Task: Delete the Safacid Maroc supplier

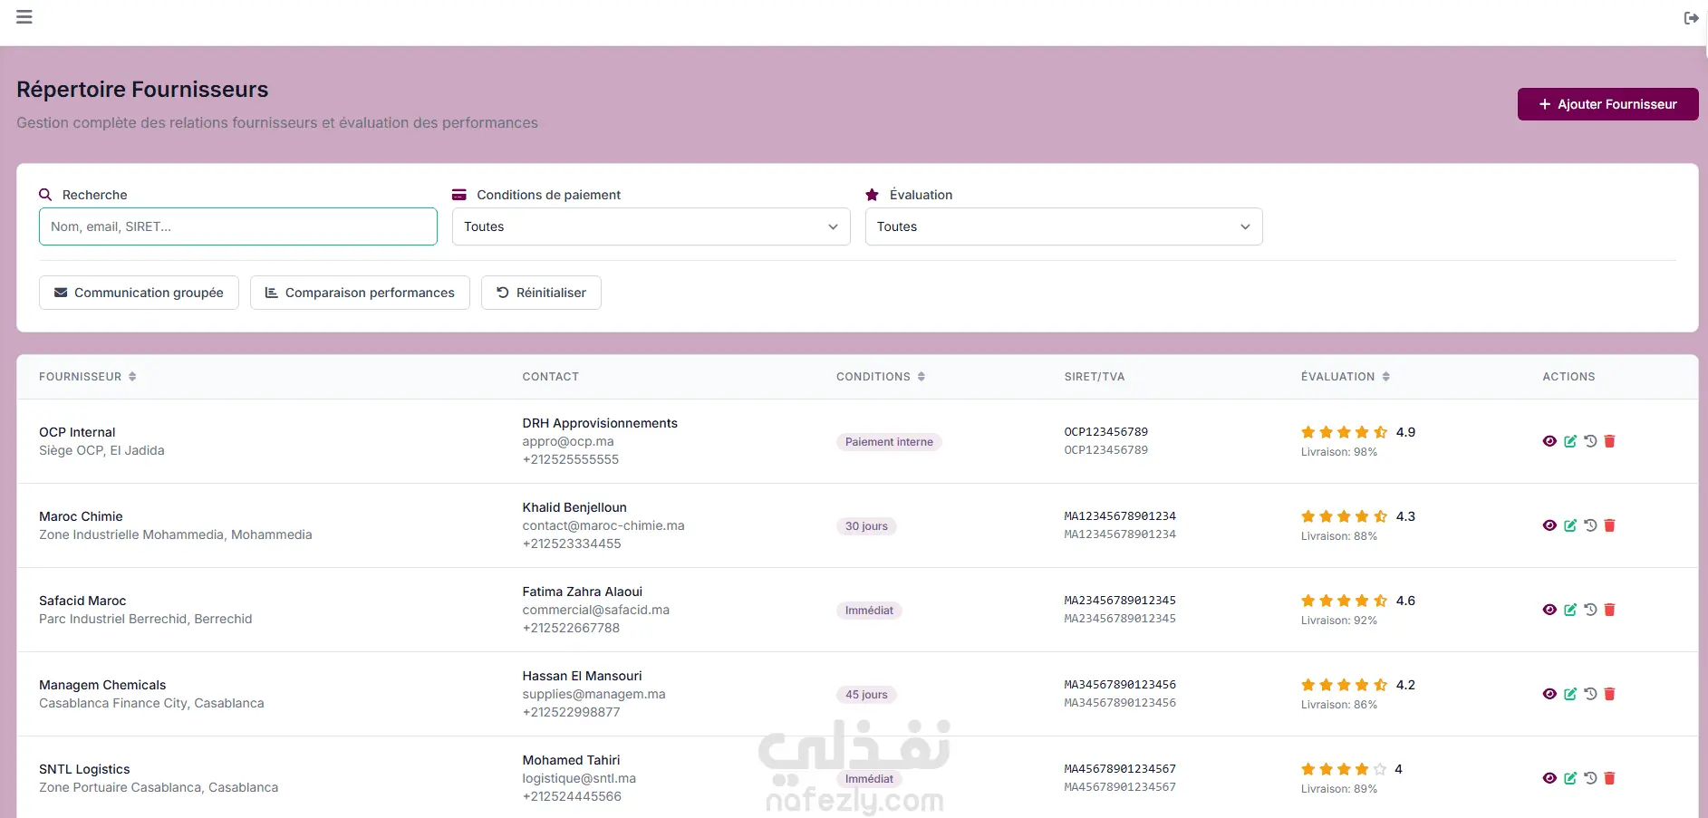Action: (1610, 610)
